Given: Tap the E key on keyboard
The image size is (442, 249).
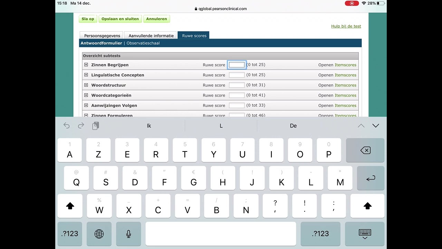Looking at the screenshot, I should 127,150.
